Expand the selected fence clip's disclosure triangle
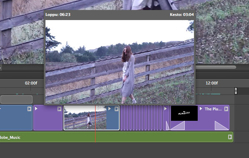This screenshot has width=249, height=158. [x=110, y=109]
